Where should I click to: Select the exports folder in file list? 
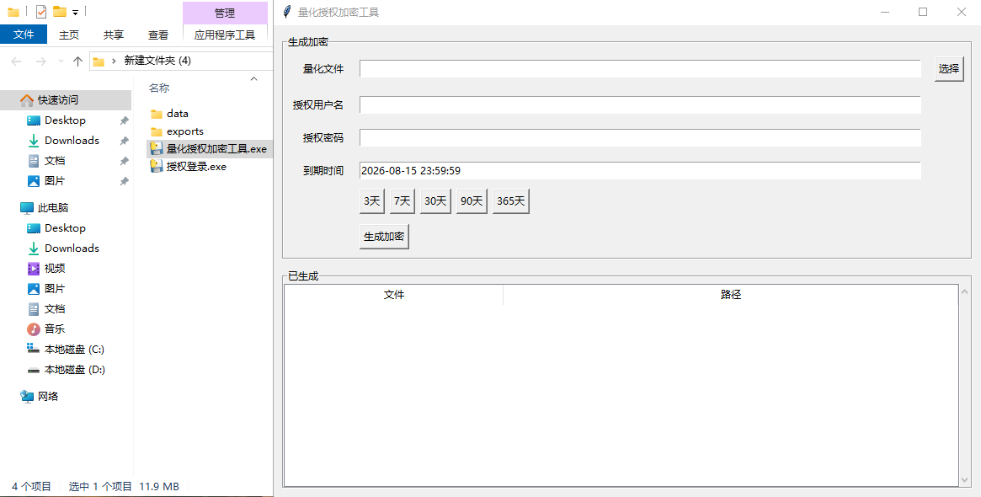click(x=184, y=131)
